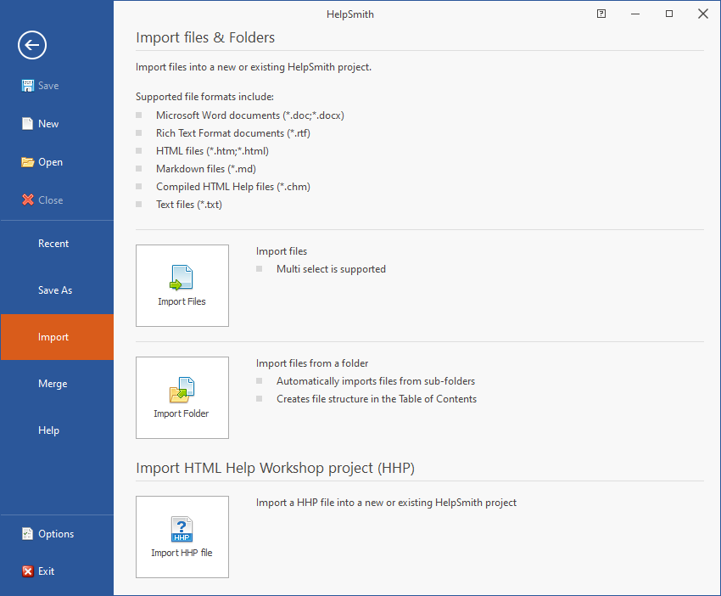The width and height of the screenshot is (721, 596).
Task: Click the New document icon in sidebar
Action: pyautogui.click(x=28, y=124)
